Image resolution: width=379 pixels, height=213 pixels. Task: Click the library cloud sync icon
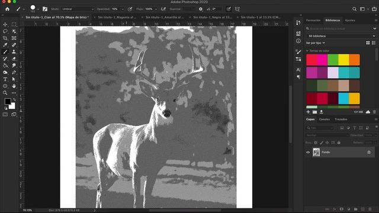coord(368,112)
